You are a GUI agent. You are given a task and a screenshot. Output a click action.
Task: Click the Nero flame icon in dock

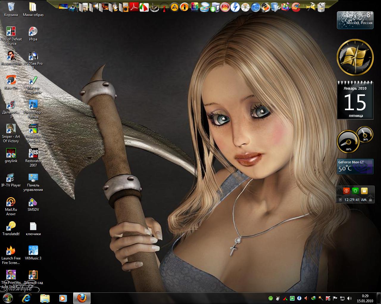[x=225, y=7]
